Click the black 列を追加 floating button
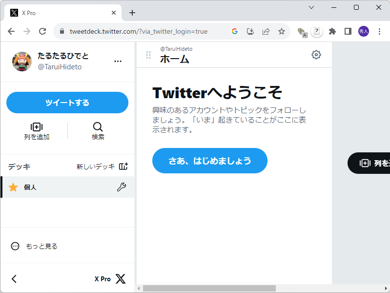 (x=369, y=163)
